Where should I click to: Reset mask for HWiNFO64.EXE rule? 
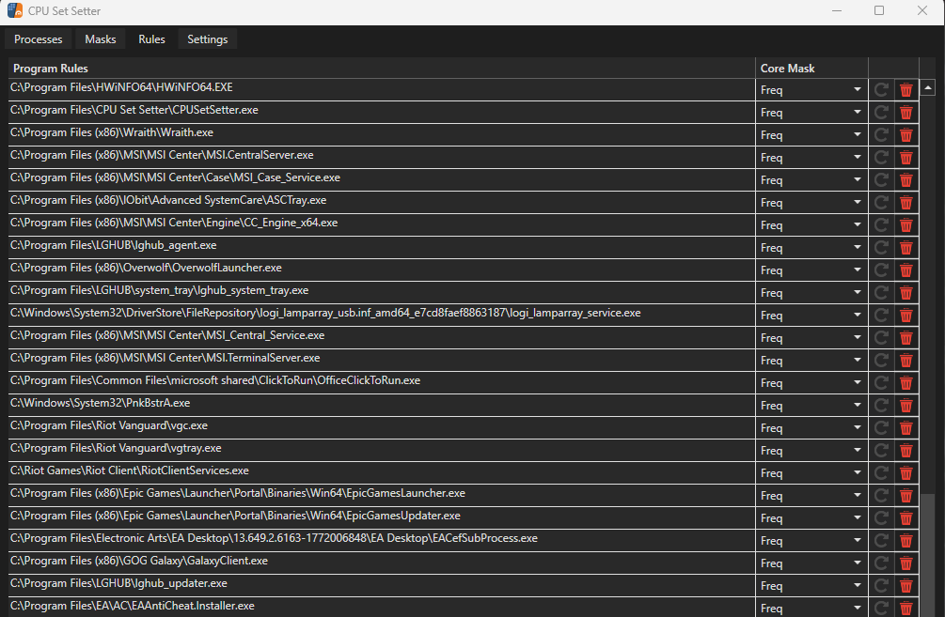[881, 90]
